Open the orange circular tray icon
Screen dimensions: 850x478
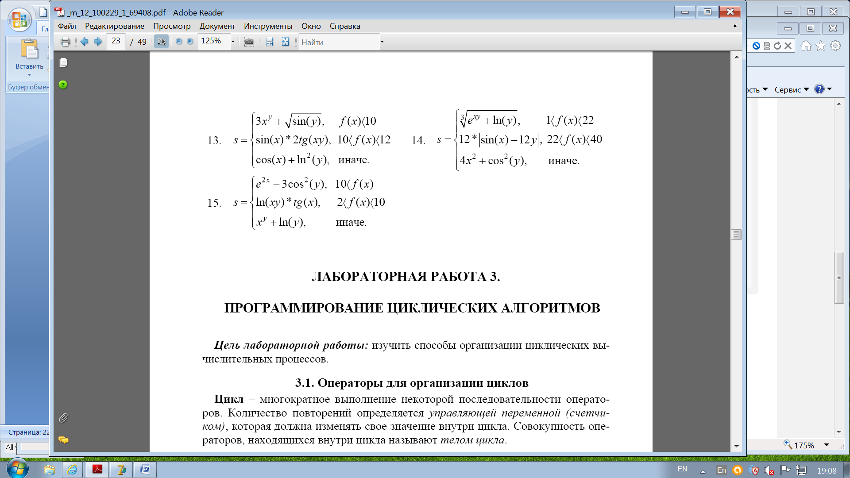738,470
